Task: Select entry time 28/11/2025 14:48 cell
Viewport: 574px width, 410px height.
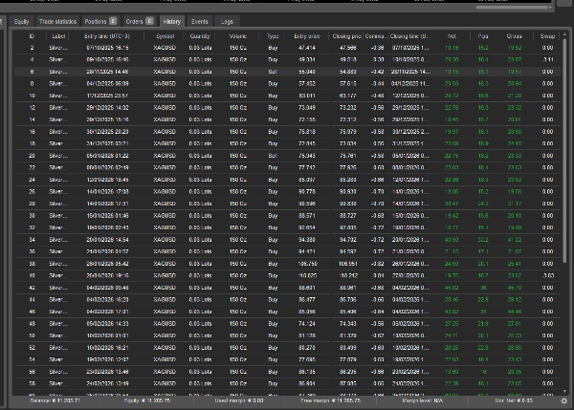Action: (x=107, y=72)
